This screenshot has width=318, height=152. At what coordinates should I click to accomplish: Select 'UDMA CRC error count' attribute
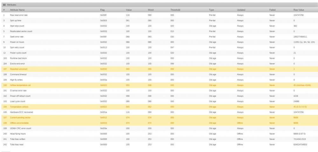click(21, 128)
